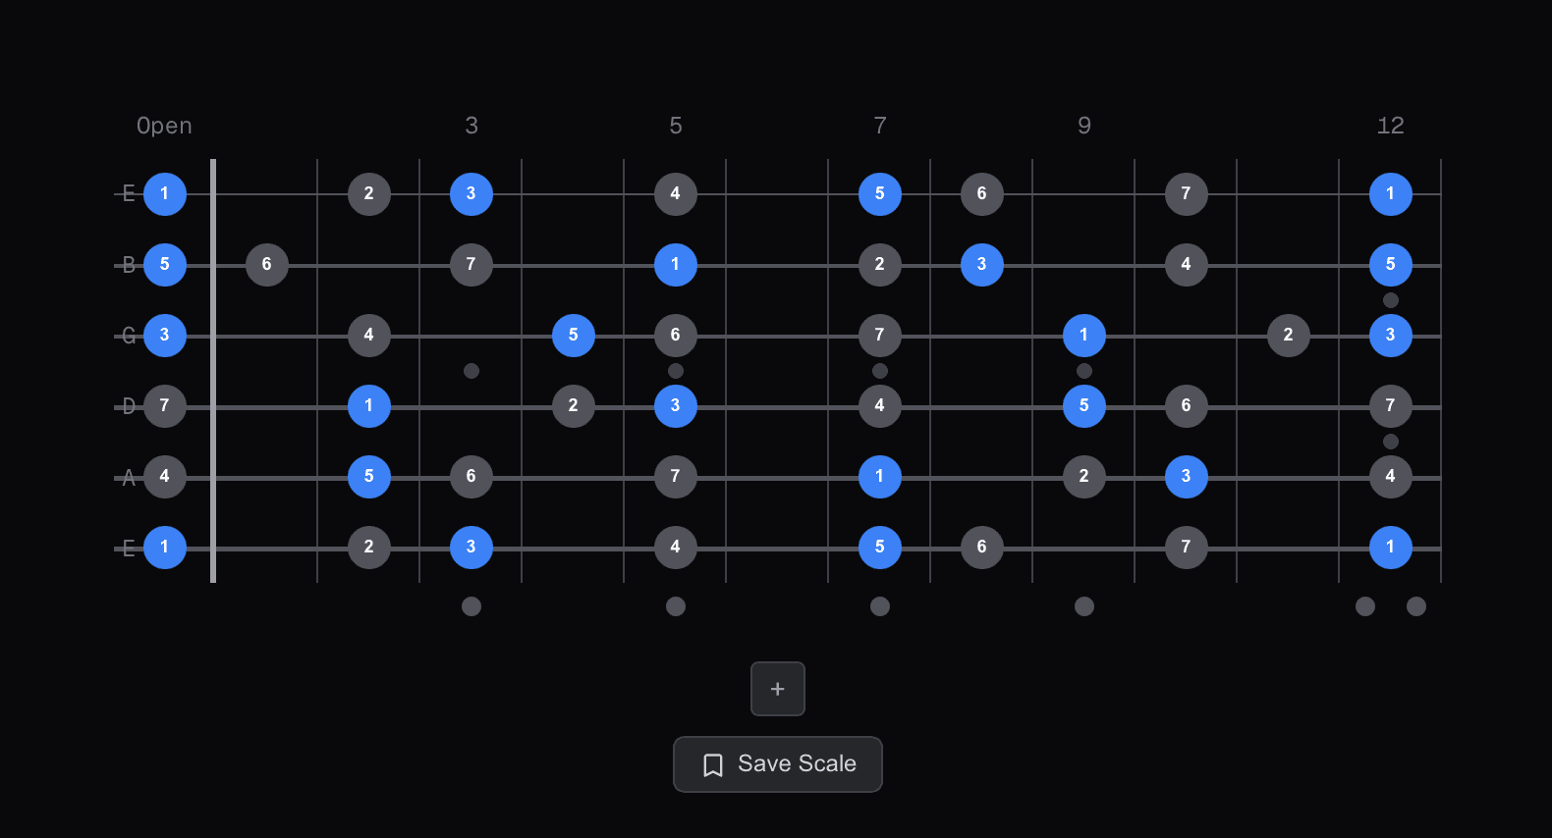Click the blue 3 marker on high E at fret 4
Image resolution: width=1552 pixels, height=838 pixels.
click(471, 193)
